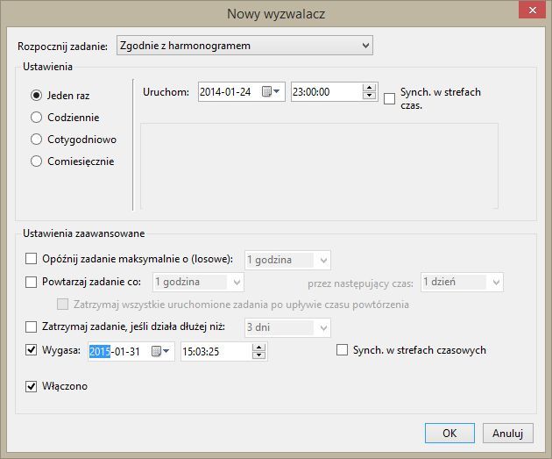This screenshot has width=552, height=459.
Task: Open the przez następujący czas 1 dzień dropdown
Action: pyautogui.click(x=462, y=282)
